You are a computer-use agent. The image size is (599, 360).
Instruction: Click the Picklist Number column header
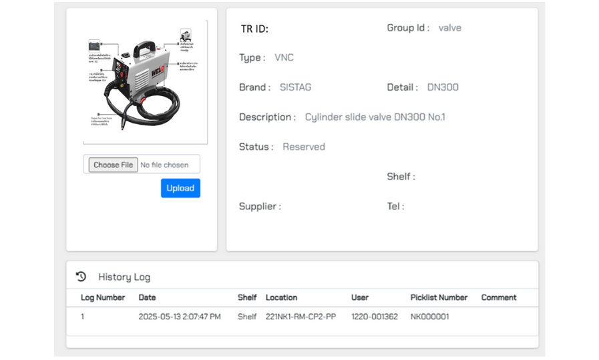tap(439, 297)
